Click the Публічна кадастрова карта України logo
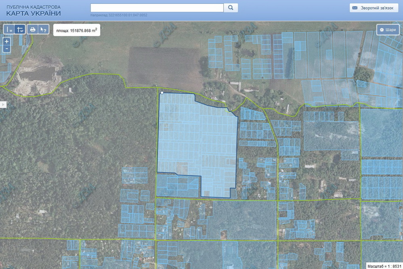The image size is (403, 269). pos(34,10)
